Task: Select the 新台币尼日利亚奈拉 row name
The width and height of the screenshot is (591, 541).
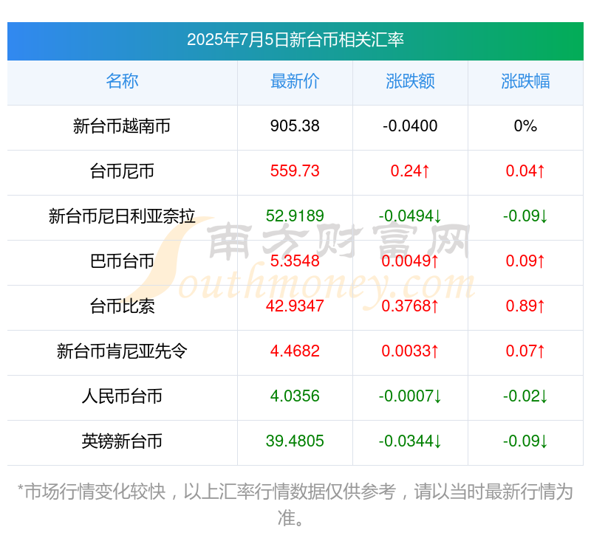Action: coord(122,216)
